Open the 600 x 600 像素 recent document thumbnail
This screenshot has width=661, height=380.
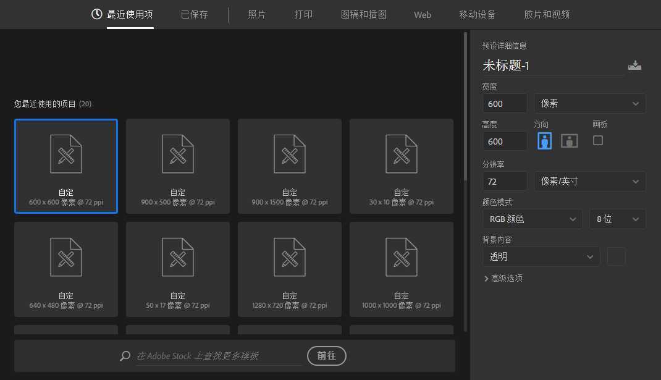click(65, 166)
